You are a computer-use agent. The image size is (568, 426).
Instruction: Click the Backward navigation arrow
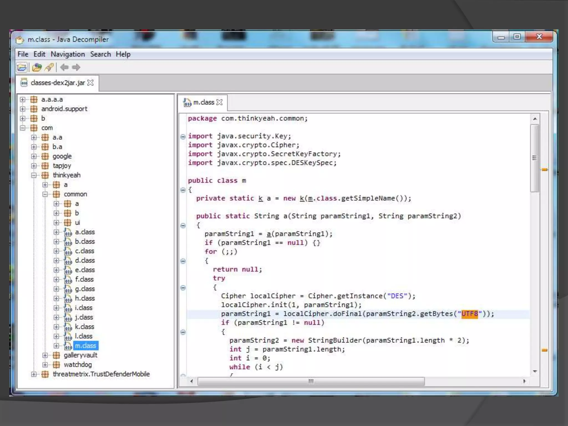[x=64, y=67]
